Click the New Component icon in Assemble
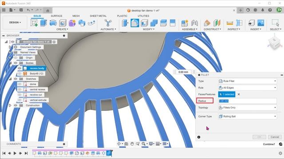Screen dimensions: 284x159 click(x=185, y=23)
